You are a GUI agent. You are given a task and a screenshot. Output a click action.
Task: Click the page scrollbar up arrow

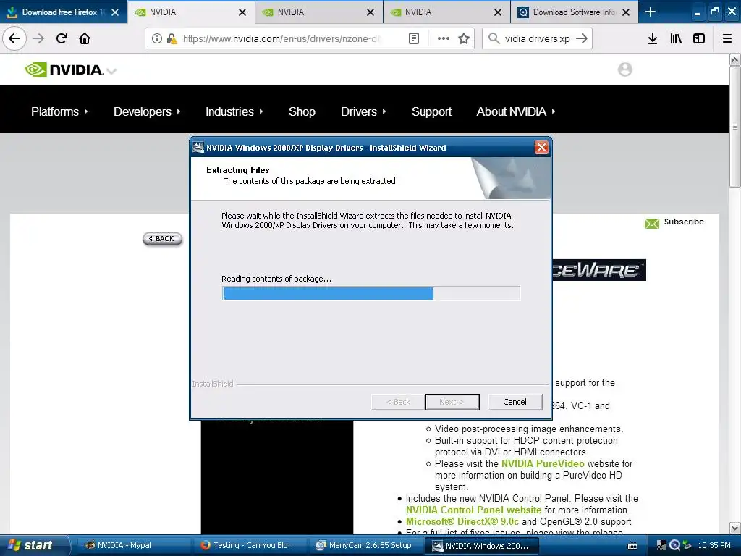click(734, 59)
